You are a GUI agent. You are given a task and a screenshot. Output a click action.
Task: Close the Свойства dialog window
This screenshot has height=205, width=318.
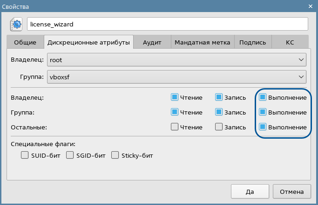pyautogui.click(x=310, y=6)
